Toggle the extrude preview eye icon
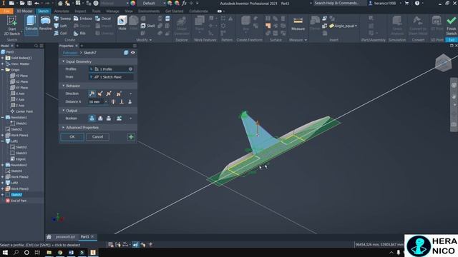 (x=133, y=53)
